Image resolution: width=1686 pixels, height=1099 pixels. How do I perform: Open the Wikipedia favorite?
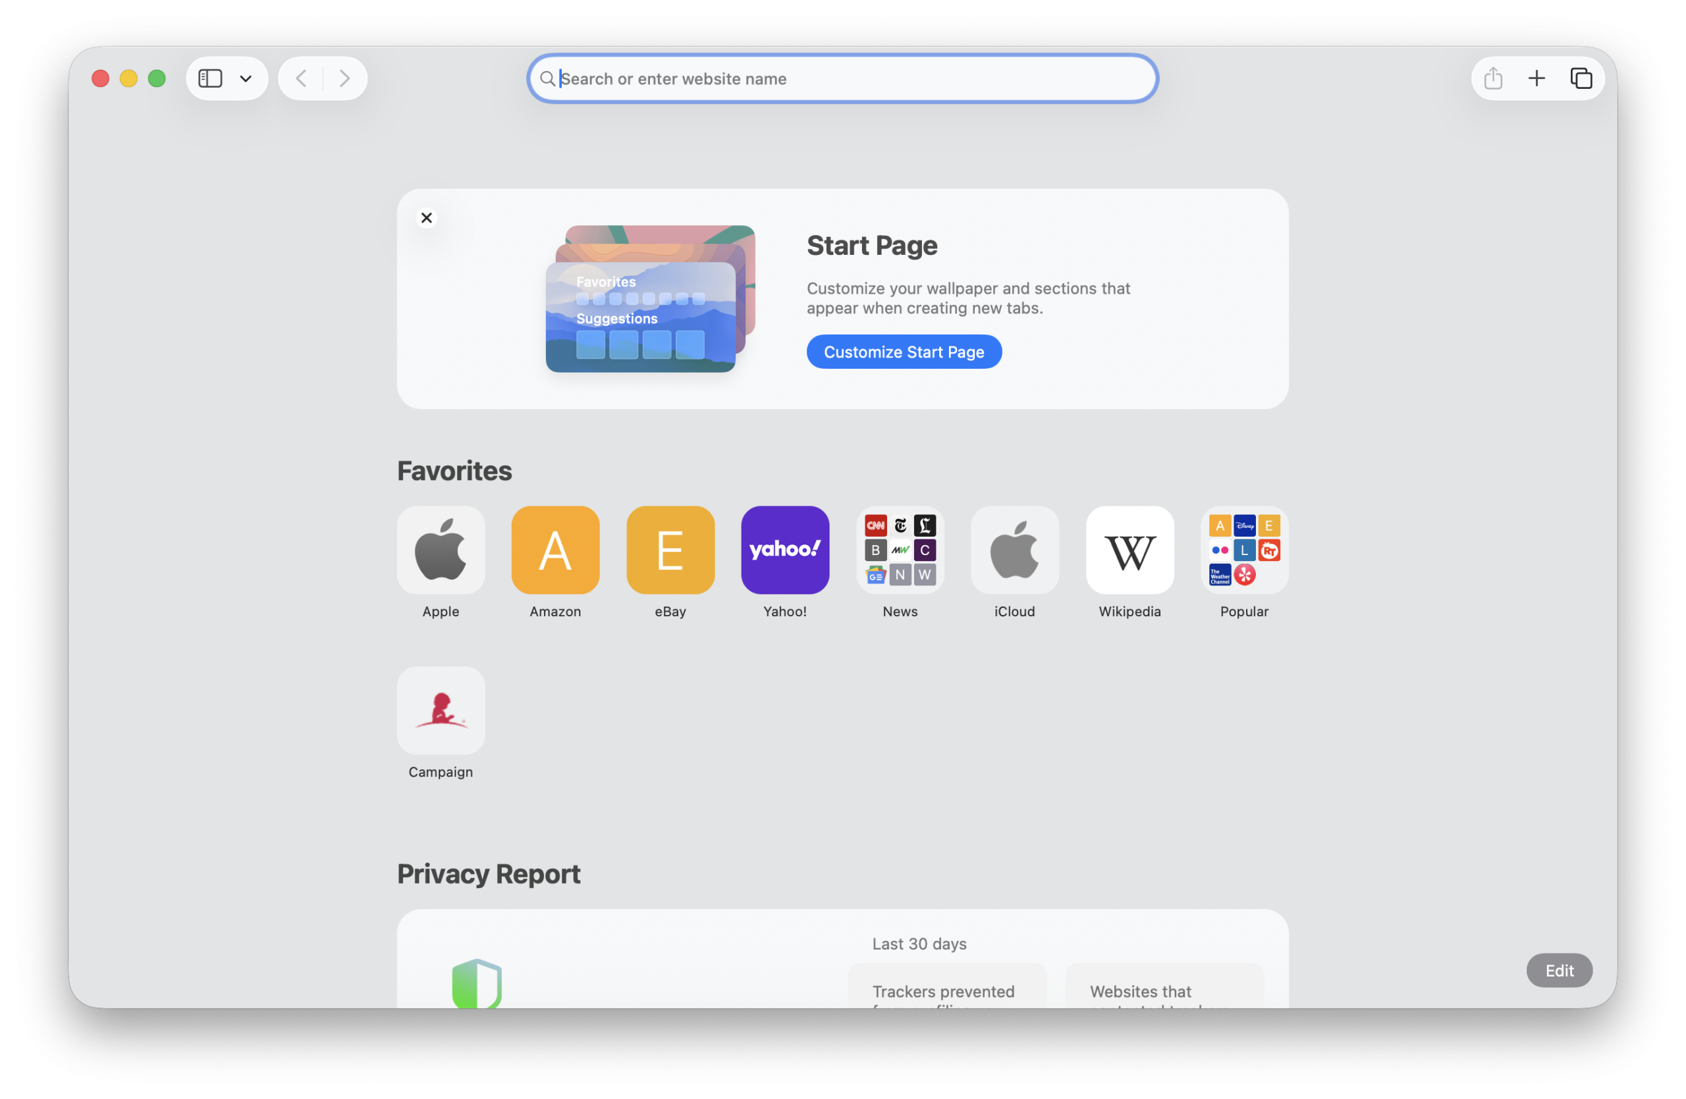(1130, 550)
